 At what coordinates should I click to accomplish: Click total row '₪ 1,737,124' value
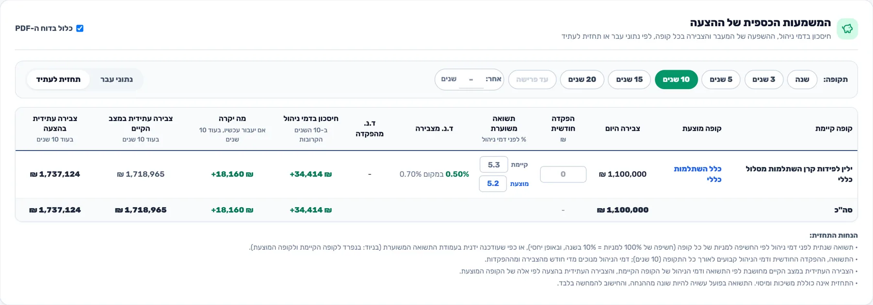tap(55, 210)
